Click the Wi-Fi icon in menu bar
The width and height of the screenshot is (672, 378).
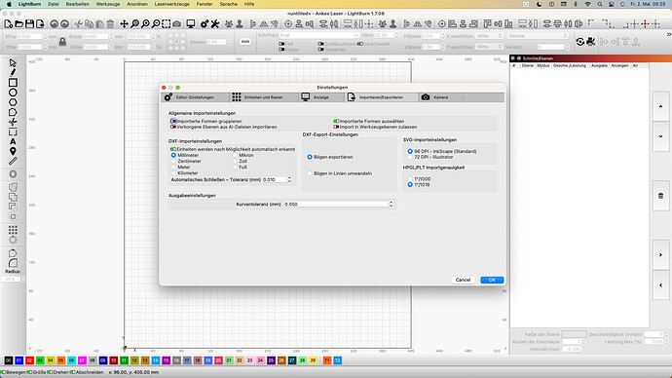(x=587, y=4)
